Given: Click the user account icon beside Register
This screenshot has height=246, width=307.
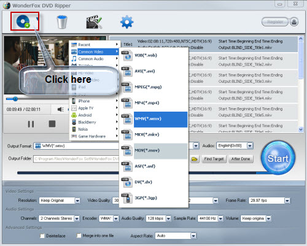Looking at the screenshot, I should tap(294, 21).
